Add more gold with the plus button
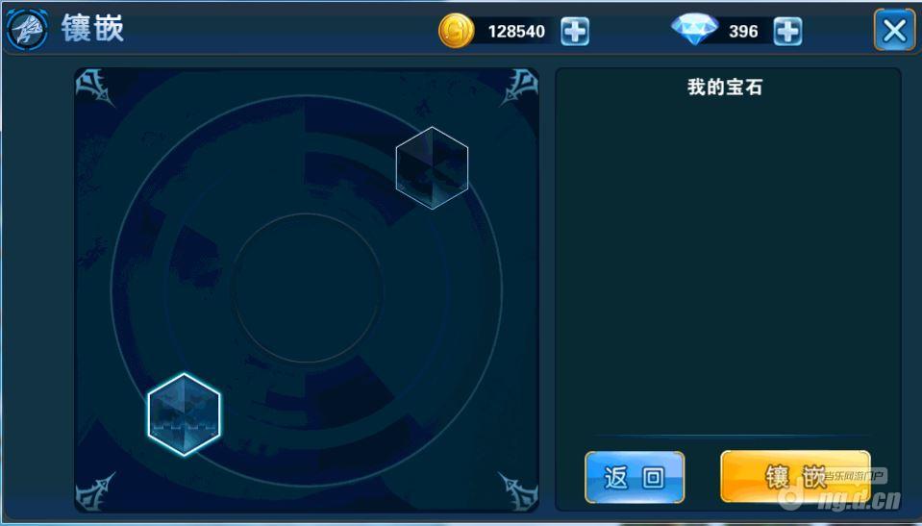This screenshot has width=922, height=526. (575, 31)
